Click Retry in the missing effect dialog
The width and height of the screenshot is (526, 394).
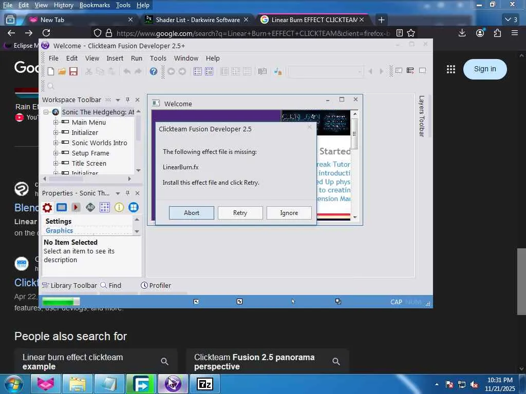240,213
